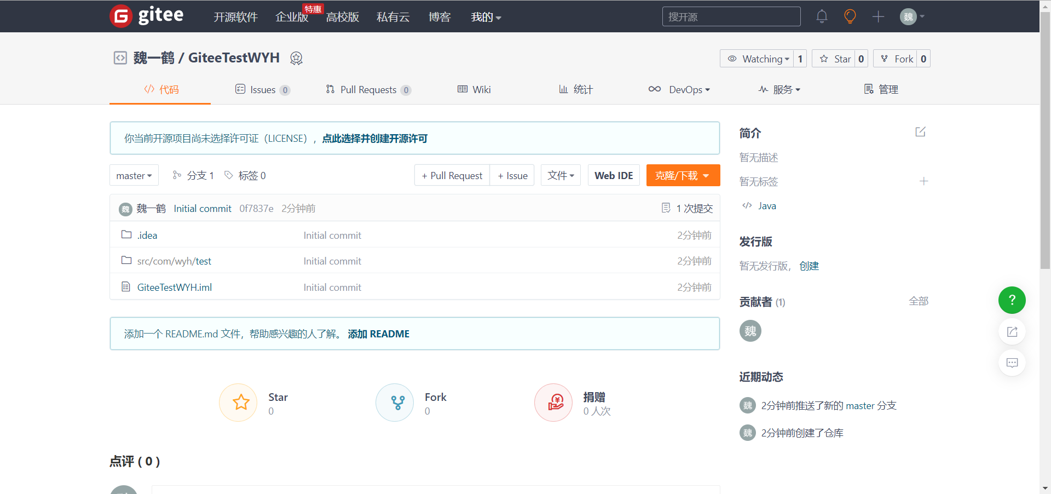The height and width of the screenshot is (494, 1051).
Task: Click the repository type icon beside 魏一鹤
Action: pos(120,58)
